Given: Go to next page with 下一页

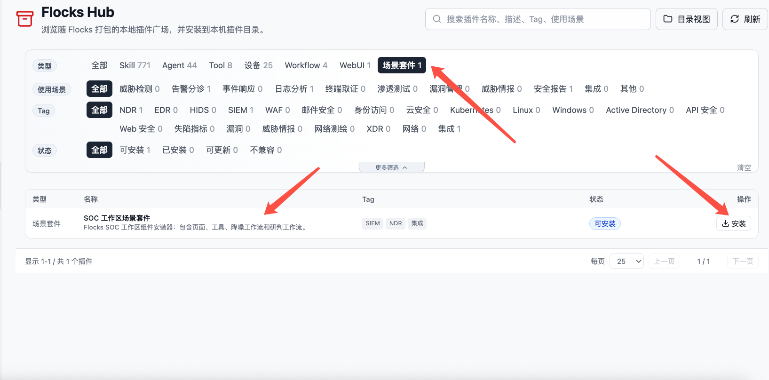Looking at the screenshot, I should pyautogui.click(x=743, y=261).
